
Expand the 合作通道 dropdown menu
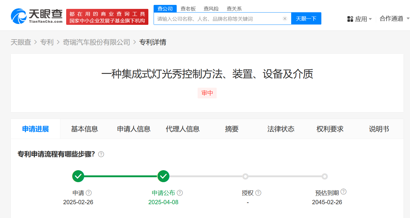(x=408, y=19)
